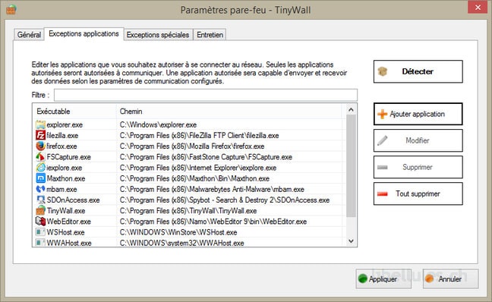Click the Internet Explorer path cell
The image size is (492, 302).
pos(198,168)
